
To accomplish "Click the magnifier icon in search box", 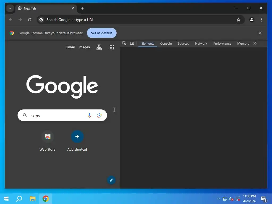I will (25, 115).
